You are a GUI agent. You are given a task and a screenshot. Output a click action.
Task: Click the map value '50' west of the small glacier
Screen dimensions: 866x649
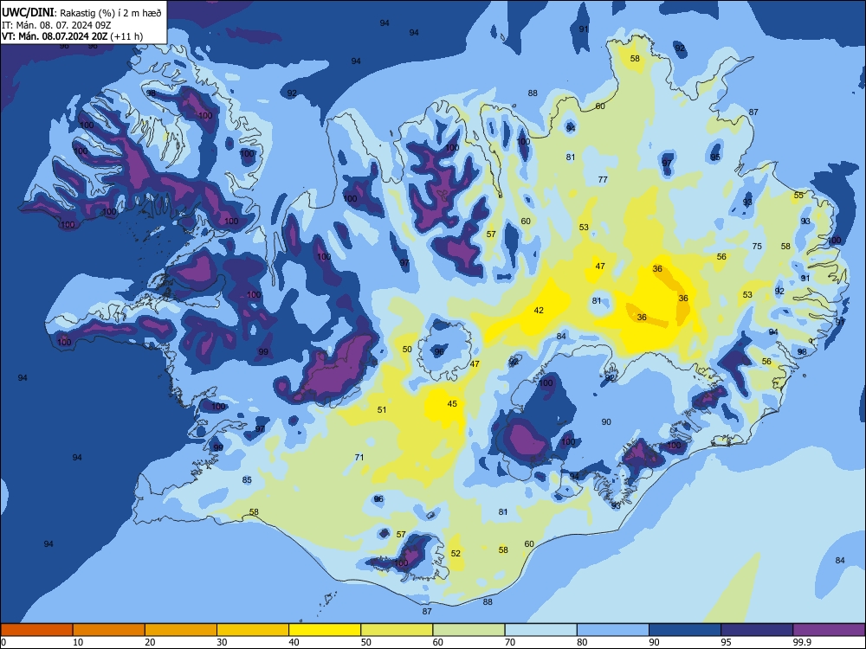tap(407, 349)
